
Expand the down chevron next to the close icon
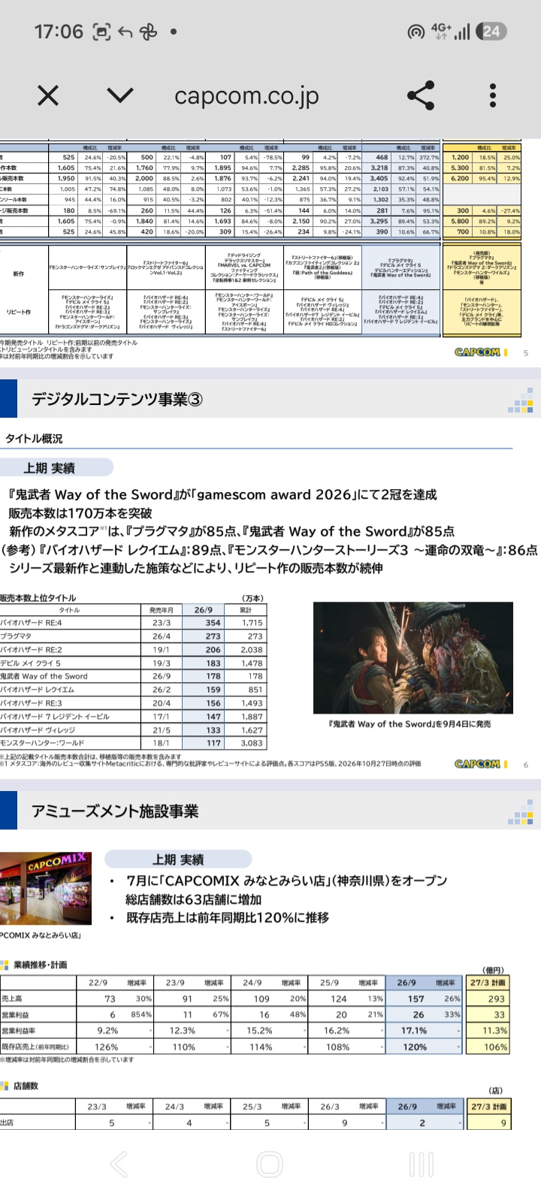coord(120,95)
